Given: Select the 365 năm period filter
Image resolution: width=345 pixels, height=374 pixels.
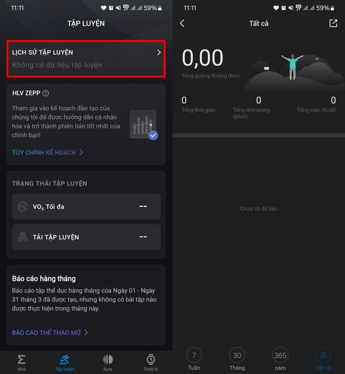Looking at the screenshot, I should tap(280, 359).
